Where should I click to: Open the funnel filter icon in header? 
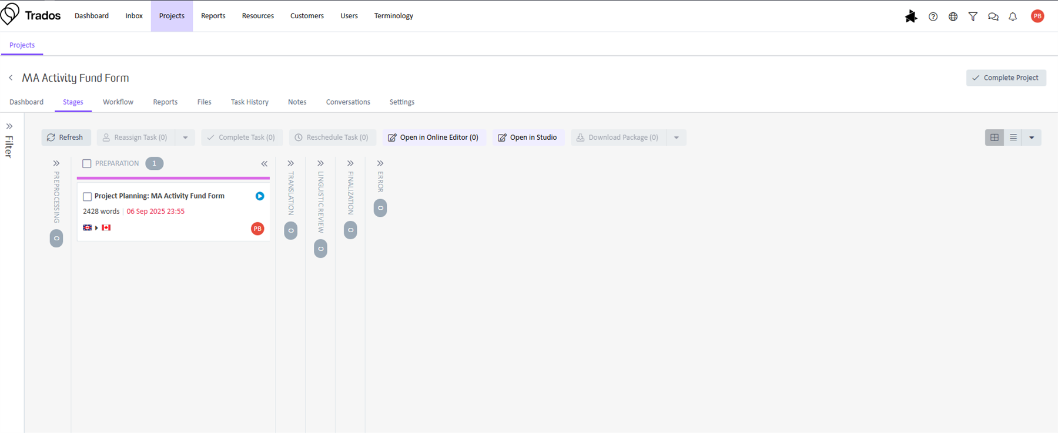click(x=973, y=16)
